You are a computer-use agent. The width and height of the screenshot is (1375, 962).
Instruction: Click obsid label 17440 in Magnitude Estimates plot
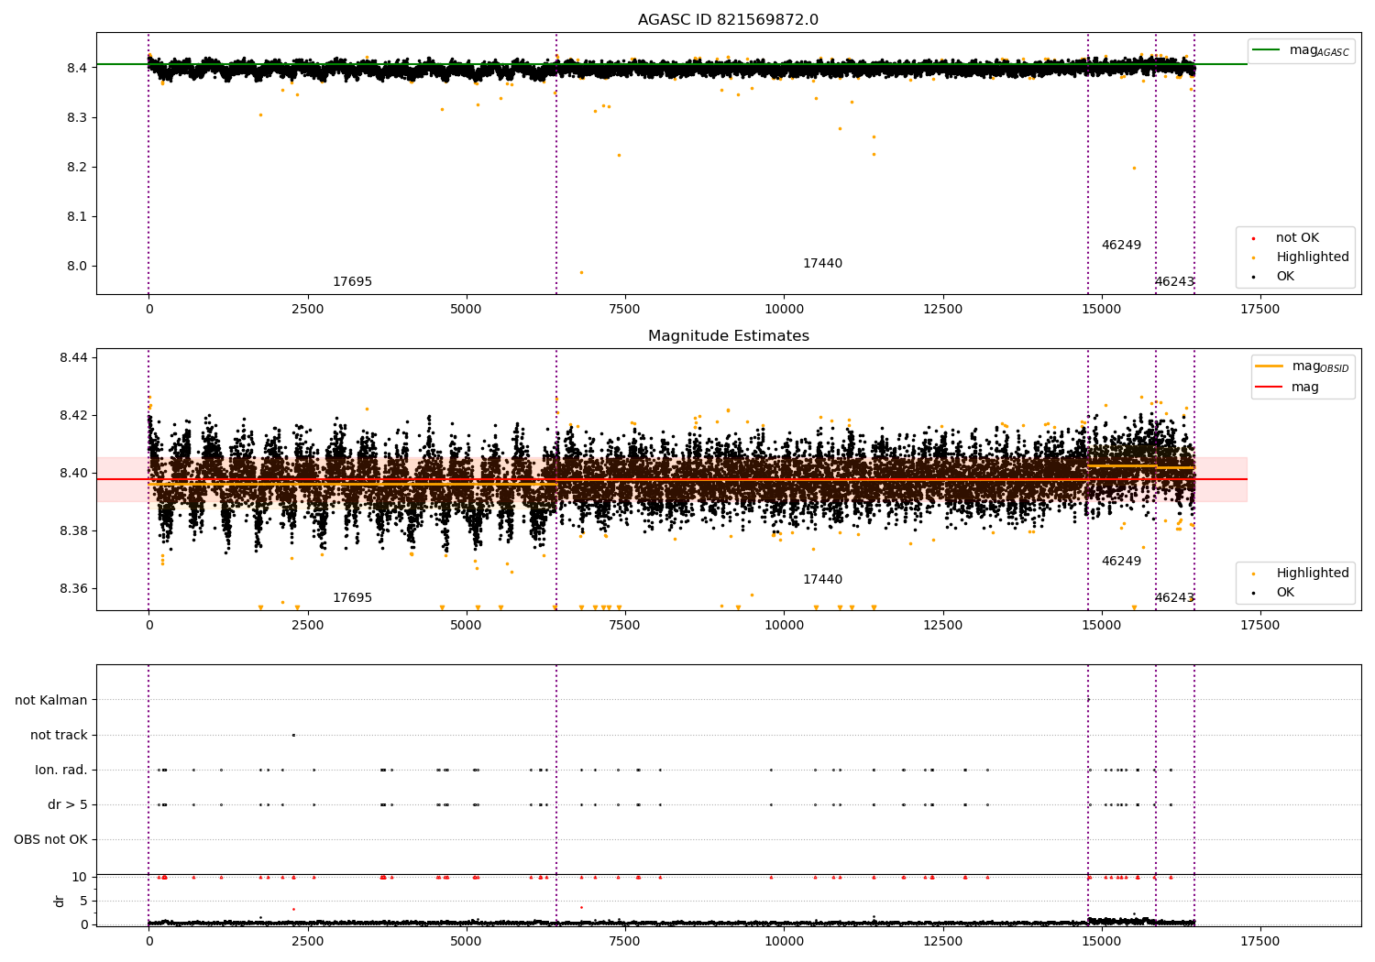coord(822,580)
